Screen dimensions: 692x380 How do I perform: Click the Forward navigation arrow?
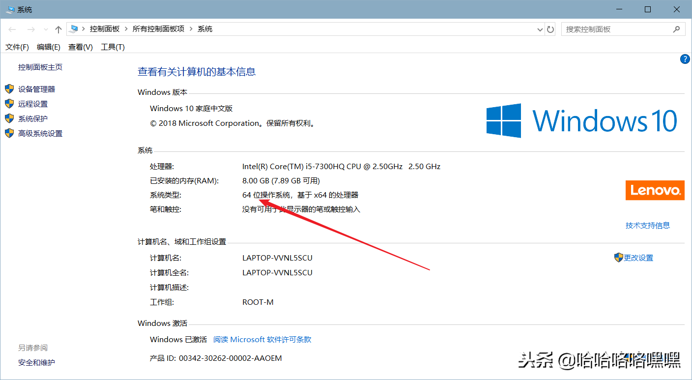click(x=30, y=29)
